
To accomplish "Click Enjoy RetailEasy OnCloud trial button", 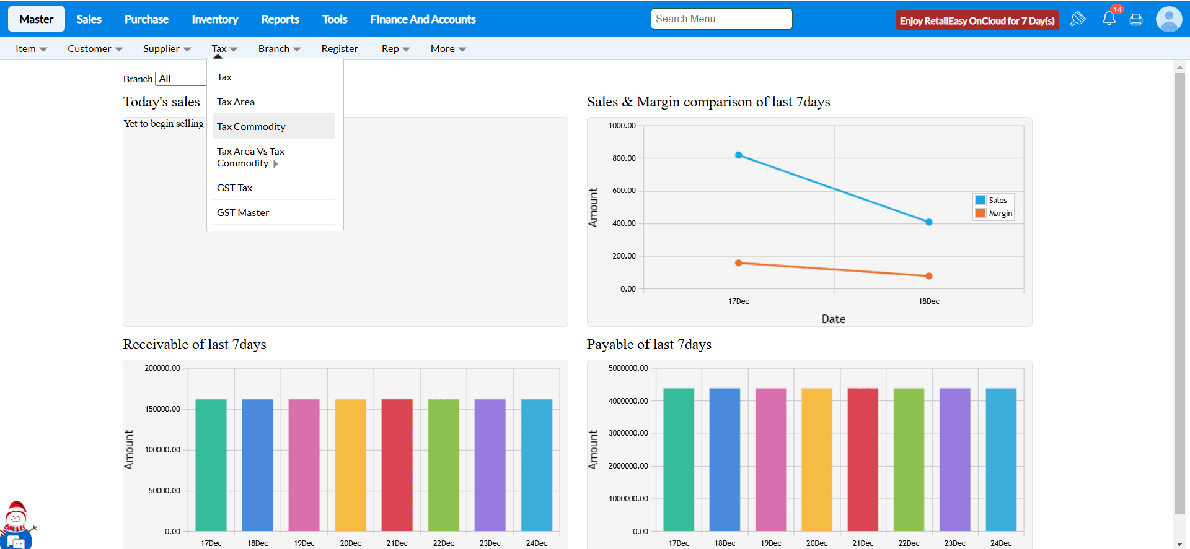I will 977,20.
